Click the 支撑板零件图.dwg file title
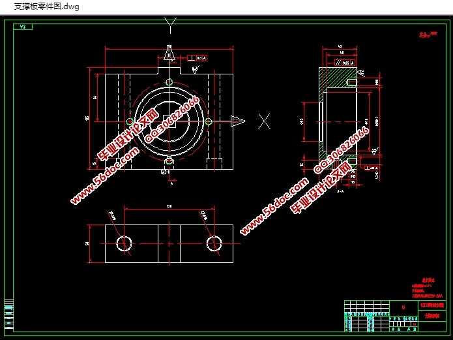453x340 pixels. [x=38, y=6]
